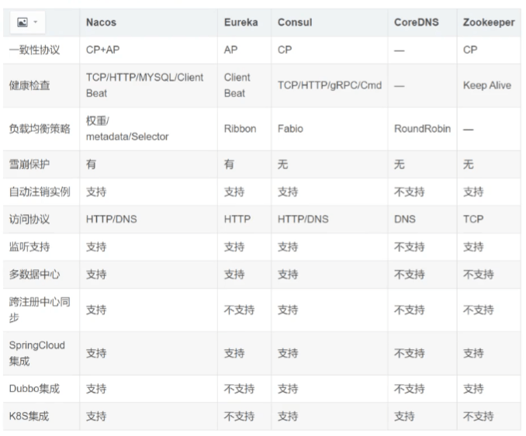Select Eureka 多数据中心 cell 支持
This screenshot has width=526, height=436.
[234, 275]
